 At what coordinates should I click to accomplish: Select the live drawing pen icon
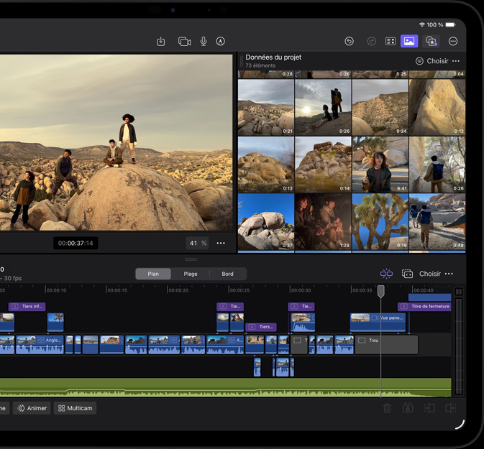tap(221, 42)
